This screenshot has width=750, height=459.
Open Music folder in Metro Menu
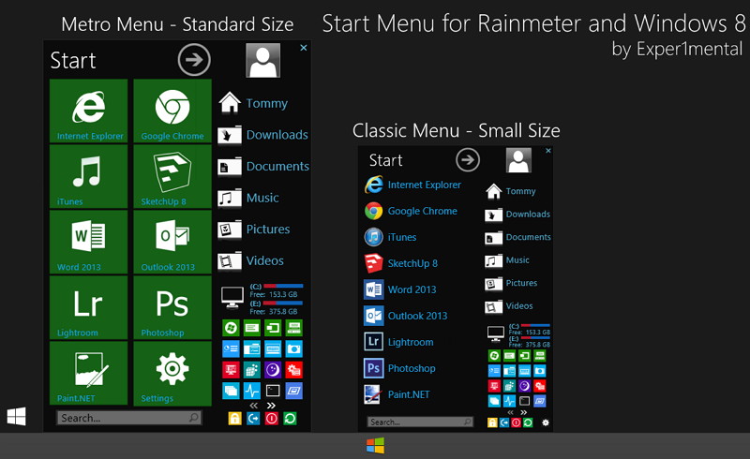click(248, 198)
